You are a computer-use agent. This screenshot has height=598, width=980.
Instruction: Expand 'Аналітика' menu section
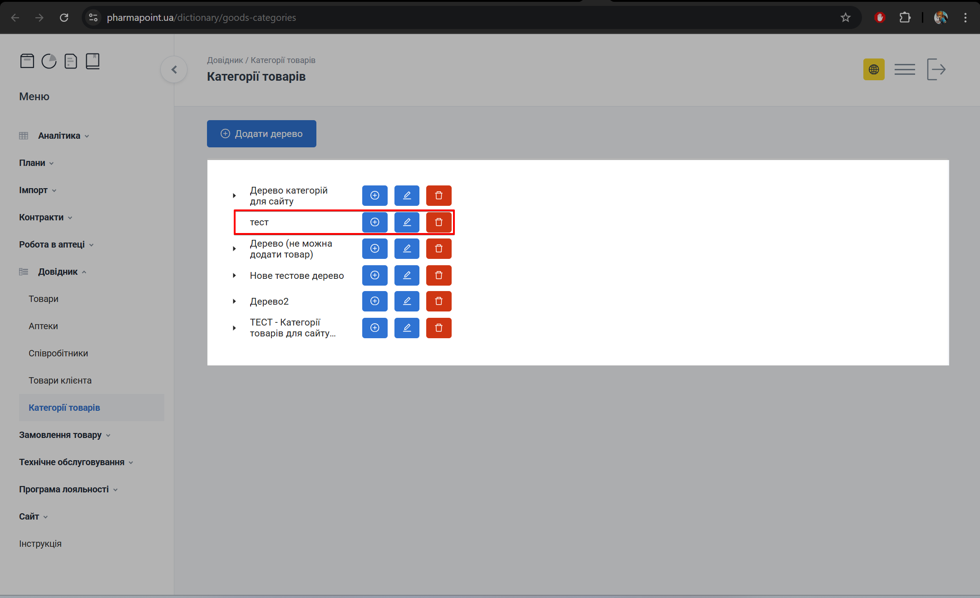point(59,136)
